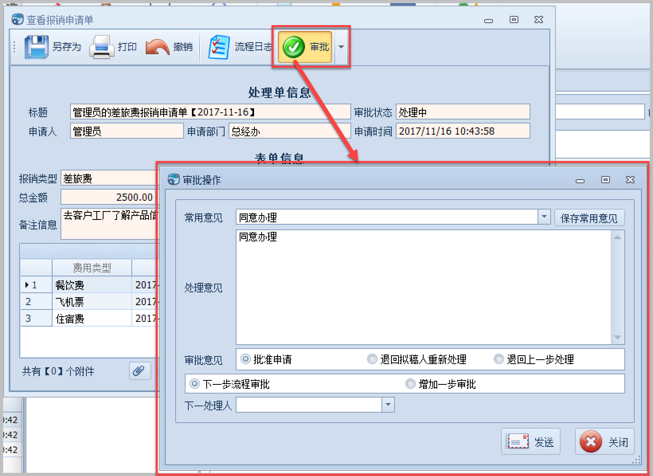The image size is (653, 476).
Task: Choose 增加一步审批 radio option
Action: [410, 384]
